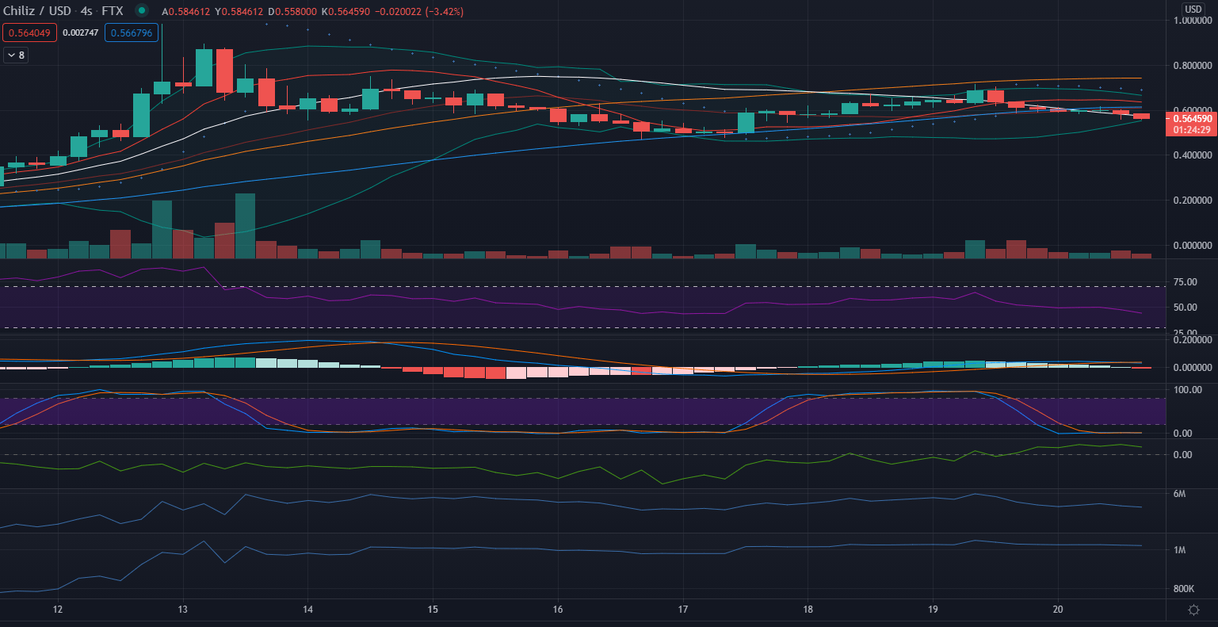1218x627 pixels.
Task: Click date 16 on time axis
Action: tap(557, 610)
